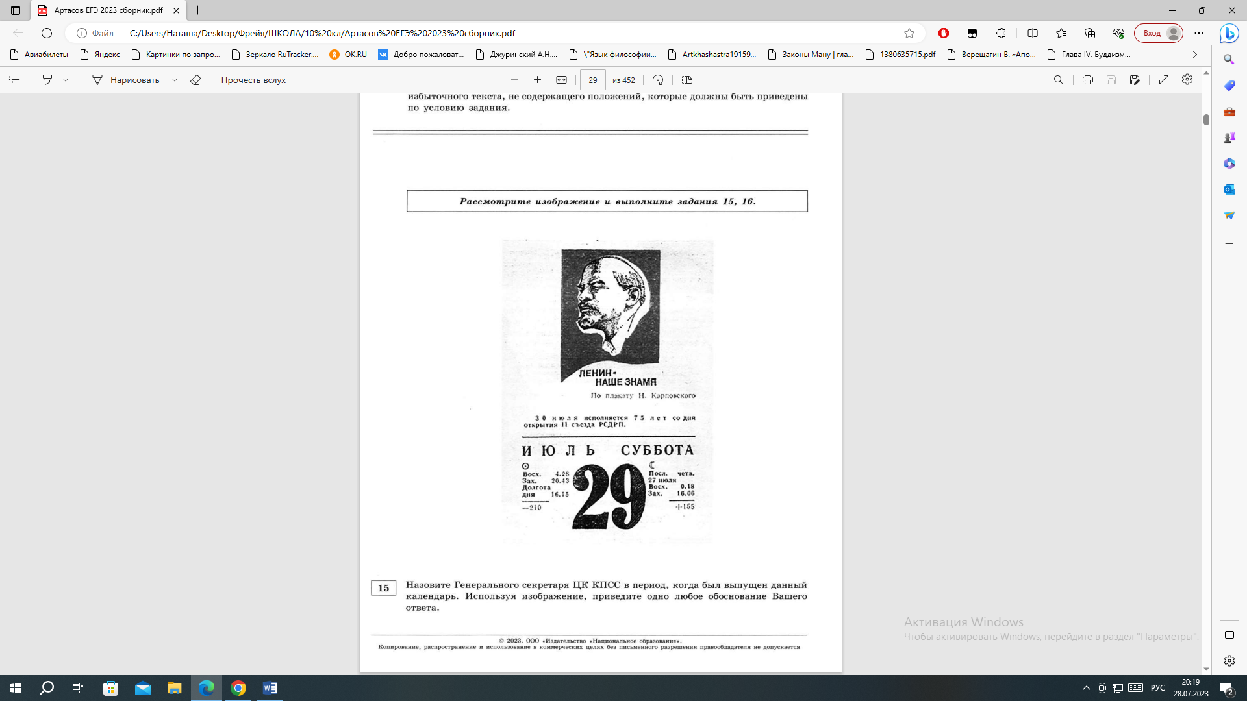
Task: Open PDF toolbar settings gear
Action: [x=1187, y=79]
